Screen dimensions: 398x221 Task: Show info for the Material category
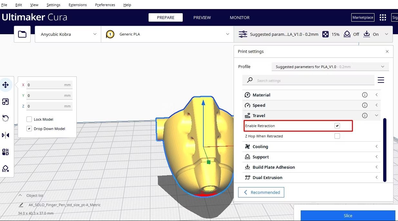(365, 95)
